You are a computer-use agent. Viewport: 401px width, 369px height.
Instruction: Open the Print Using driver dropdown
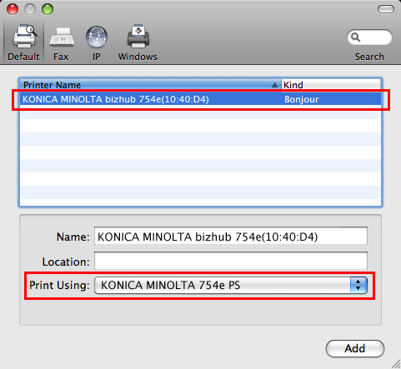(x=231, y=285)
